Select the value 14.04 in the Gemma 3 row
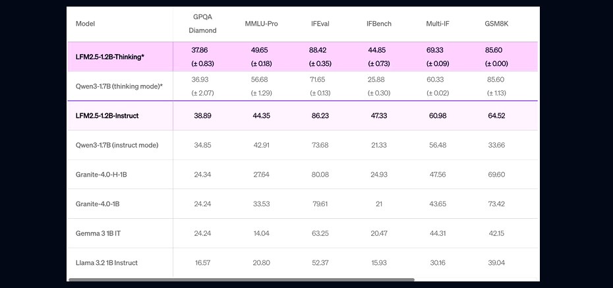613x288 pixels. pos(261,233)
